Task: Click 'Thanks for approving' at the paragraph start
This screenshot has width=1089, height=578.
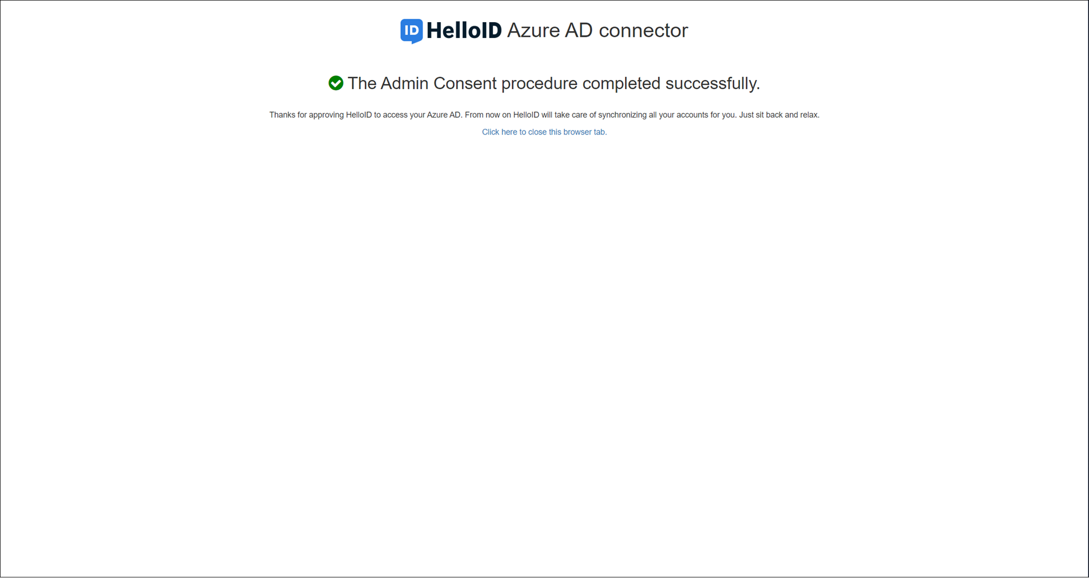Action: (x=306, y=115)
